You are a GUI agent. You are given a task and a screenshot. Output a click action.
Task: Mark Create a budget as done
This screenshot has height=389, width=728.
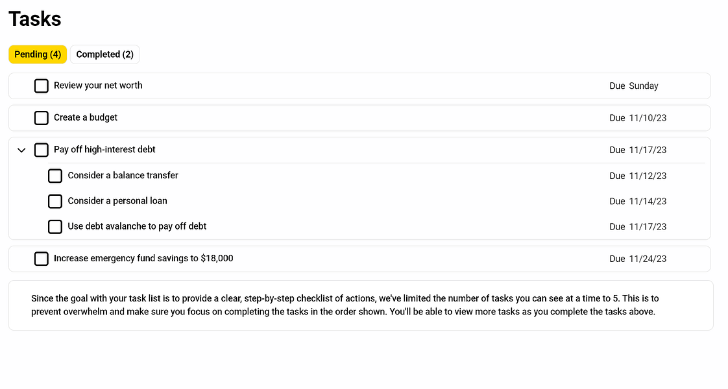42,118
